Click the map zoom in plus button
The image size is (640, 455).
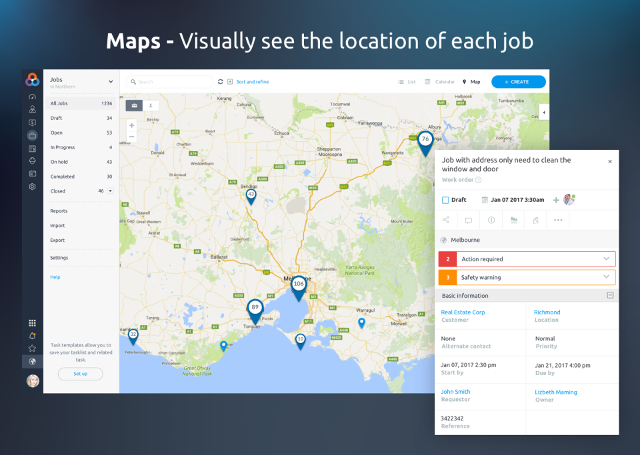click(x=131, y=125)
